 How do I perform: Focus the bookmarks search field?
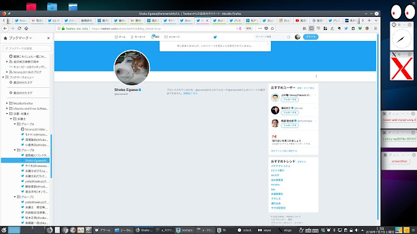[27, 48]
